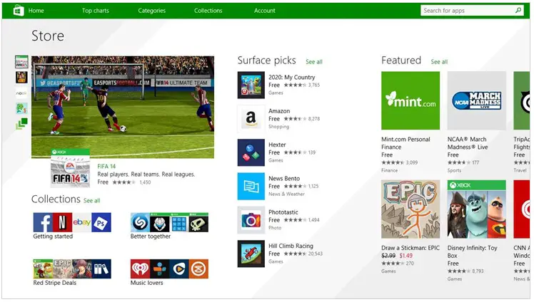534x302 pixels.
Task: Focus the Search for apps field
Action: click(468, 11)
